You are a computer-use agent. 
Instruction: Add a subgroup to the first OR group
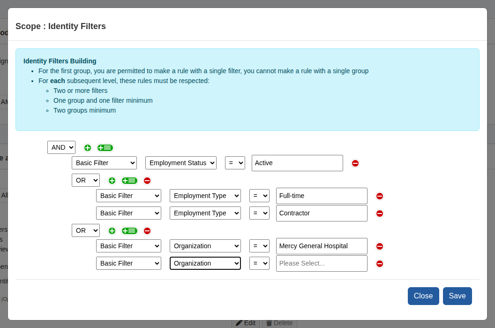click(129, 181)
